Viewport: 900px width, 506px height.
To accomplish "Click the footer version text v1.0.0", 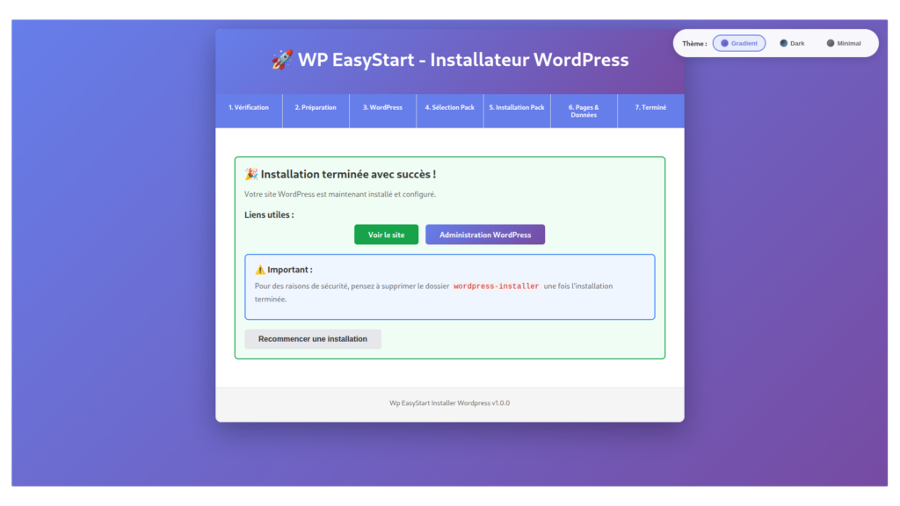I will point(500,403).
